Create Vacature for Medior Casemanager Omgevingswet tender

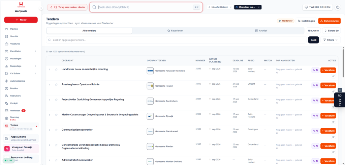[x=328, y=116]
